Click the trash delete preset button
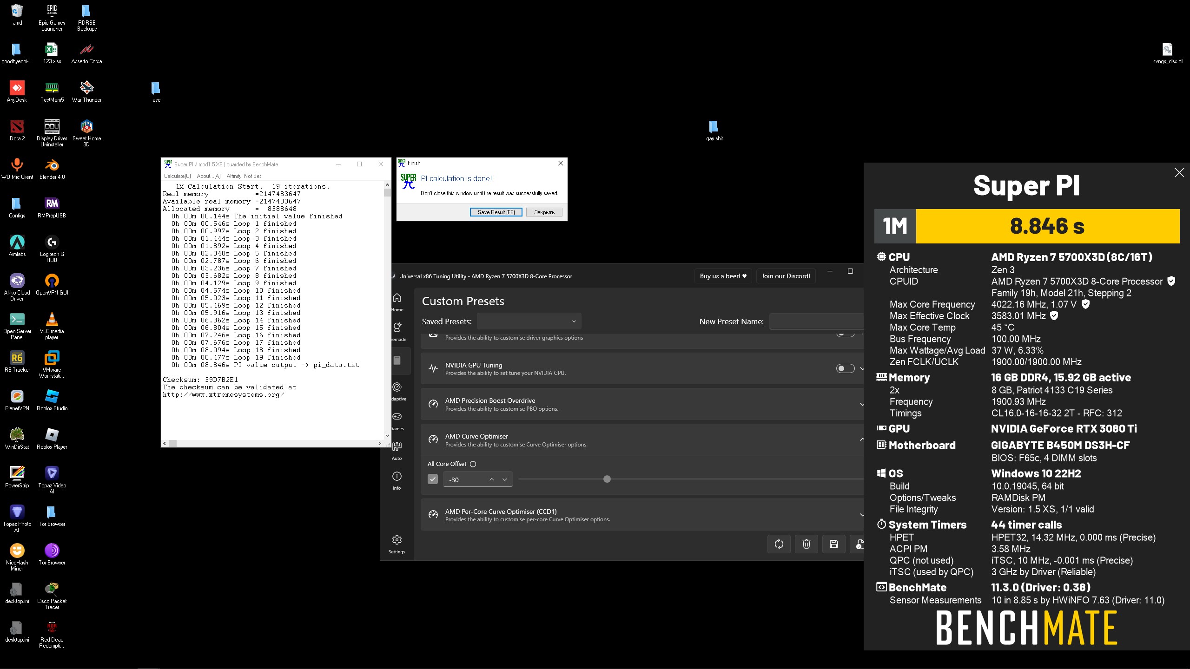This screenshot has height=669, width=1190. (x=807, y=544)
